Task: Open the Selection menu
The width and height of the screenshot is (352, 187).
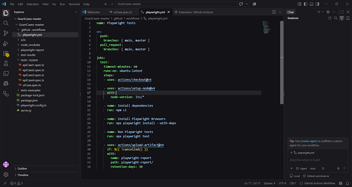Action: tap(33, 4)
